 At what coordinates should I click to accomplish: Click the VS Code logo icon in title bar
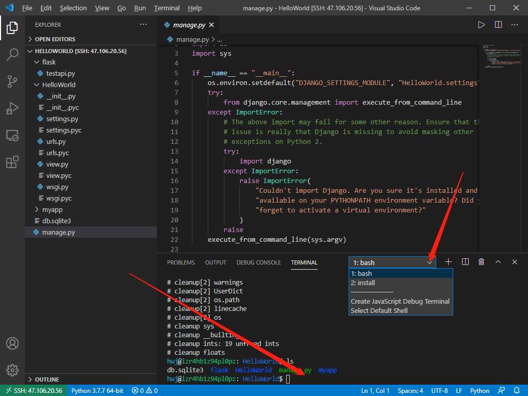9,8
